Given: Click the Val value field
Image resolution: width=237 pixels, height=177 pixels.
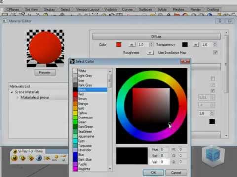Looking at the screenshot, I should click(164, 162).
